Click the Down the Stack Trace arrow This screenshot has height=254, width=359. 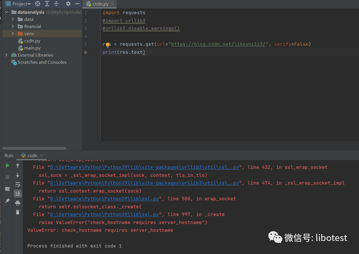(x=18, y=175)
